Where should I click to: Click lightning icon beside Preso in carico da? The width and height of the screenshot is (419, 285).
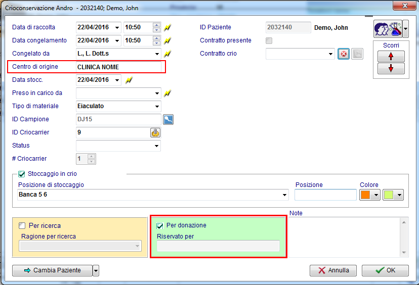click(167, 93)
